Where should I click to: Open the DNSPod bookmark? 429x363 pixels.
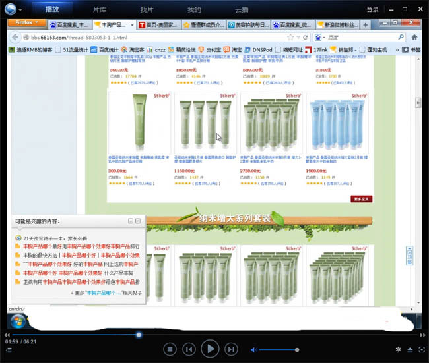258,49
